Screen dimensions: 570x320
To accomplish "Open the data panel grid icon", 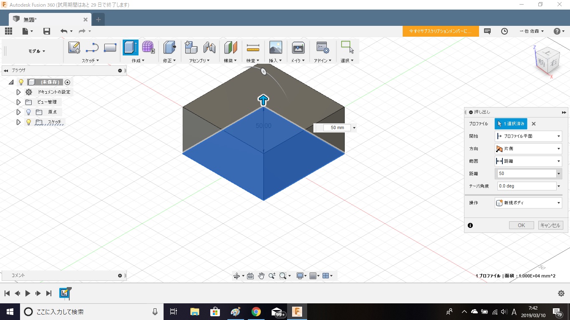I will click(8, 31).
